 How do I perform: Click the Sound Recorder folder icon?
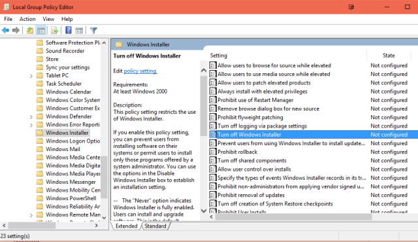point(40,51)
